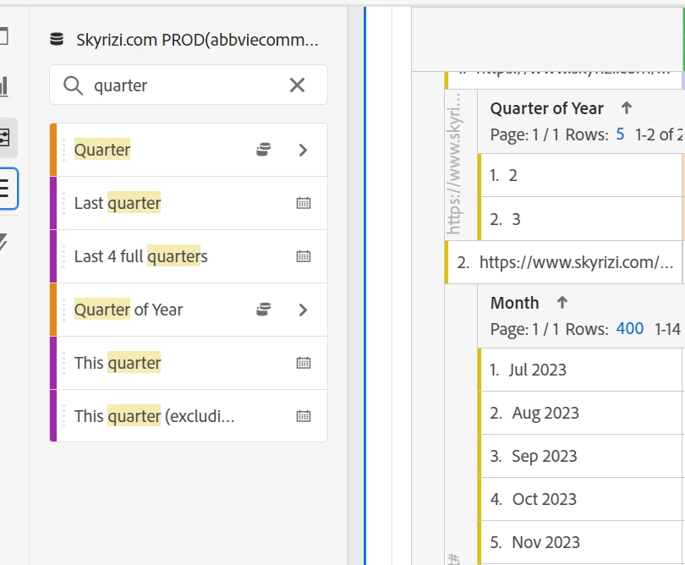The width and height of the screenshot is (685, 565).
Task: Open the Components sidebar panel icon
Action: pos(5,138)
